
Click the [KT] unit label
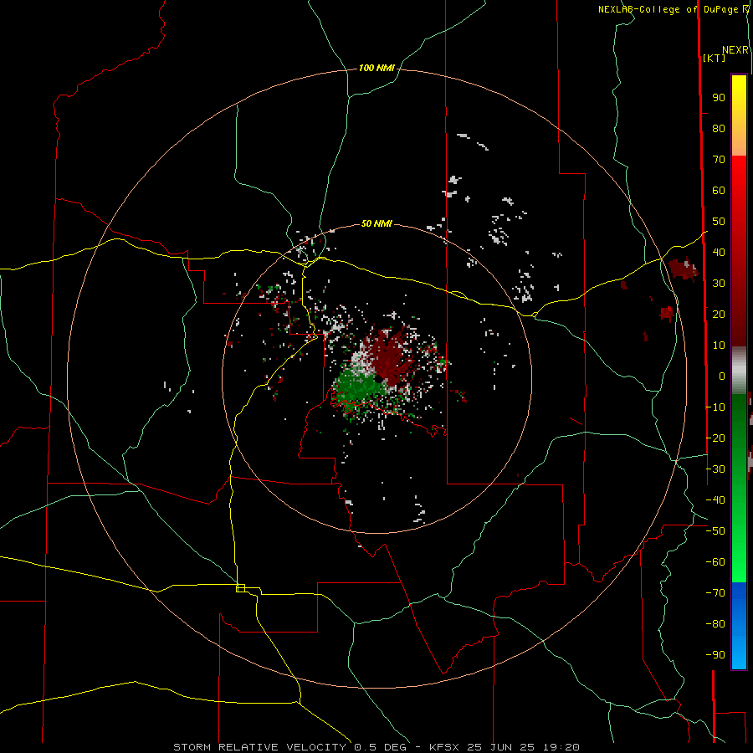714,58
